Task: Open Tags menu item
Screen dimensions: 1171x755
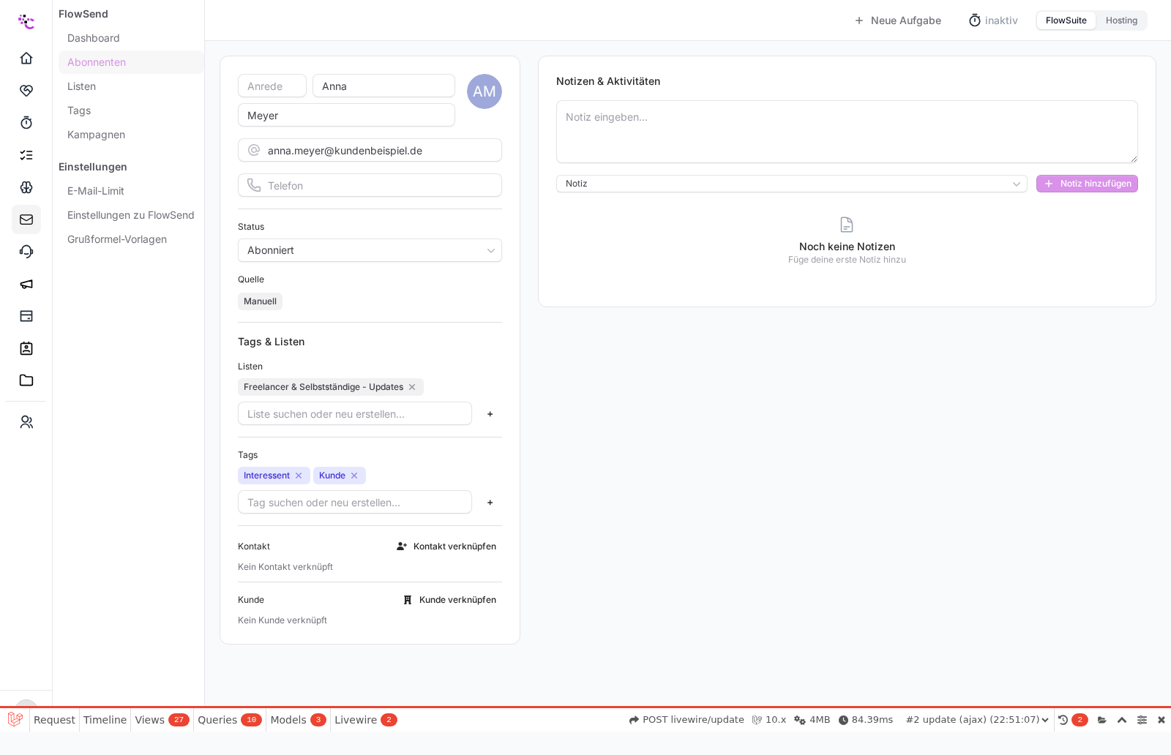Action: [131, 110]
